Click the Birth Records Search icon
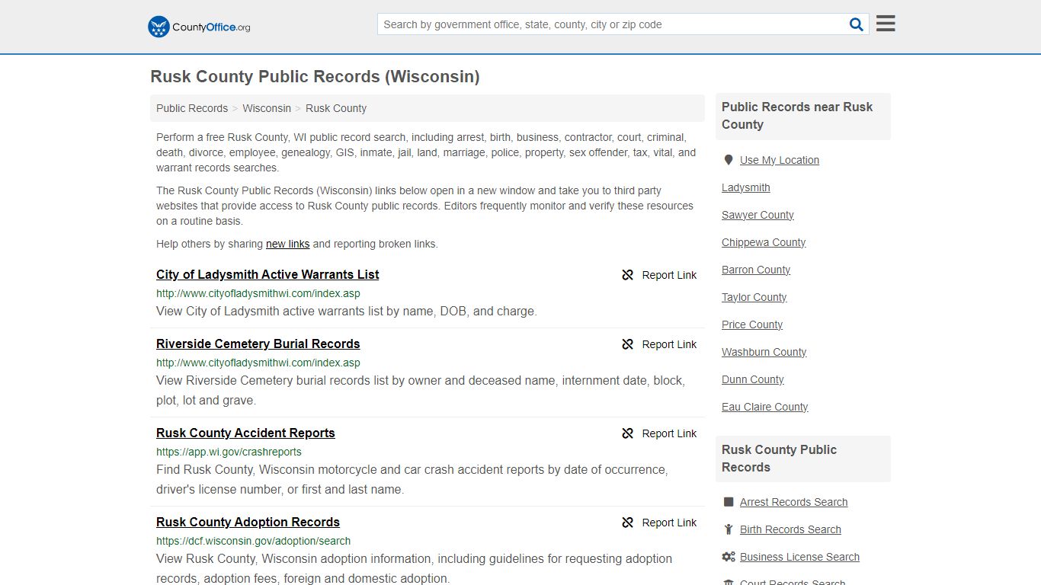Viewport: 1041px width, 585px height. (x=729, y=529)
